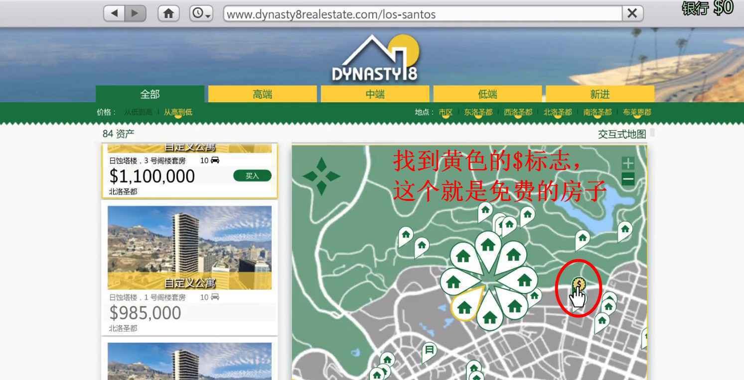Viewport: 744px width, 380px height.
Task: Go back with the browser back arrow
Action: [x=115, y=14]
